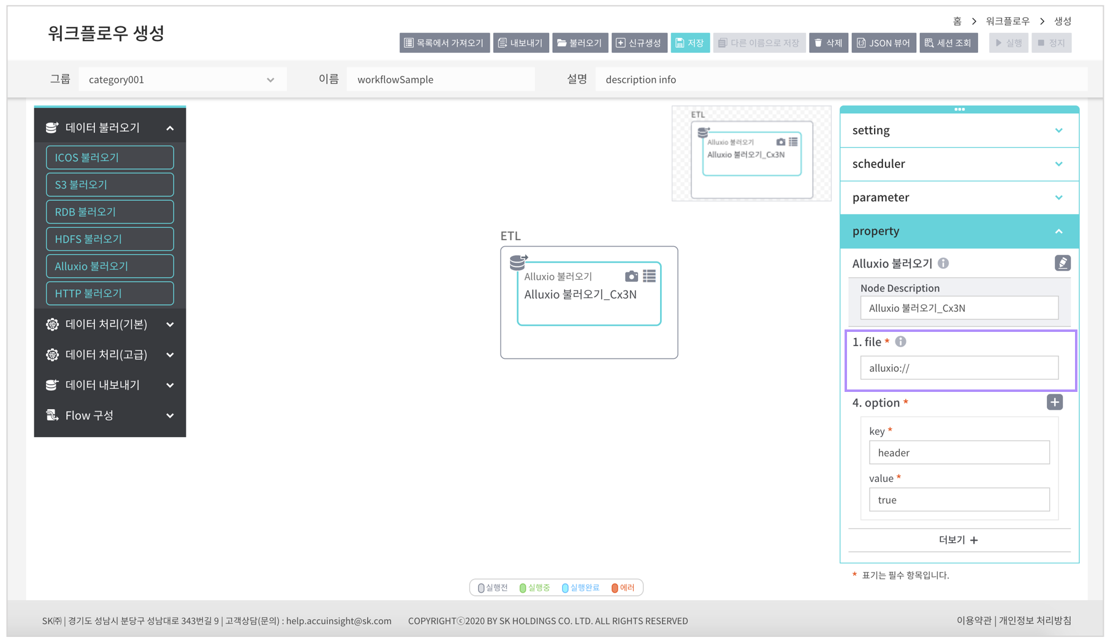This screenshot has width=1113, height=643.
Task: Expand the scheduler panel section
Action: point(959,164)
